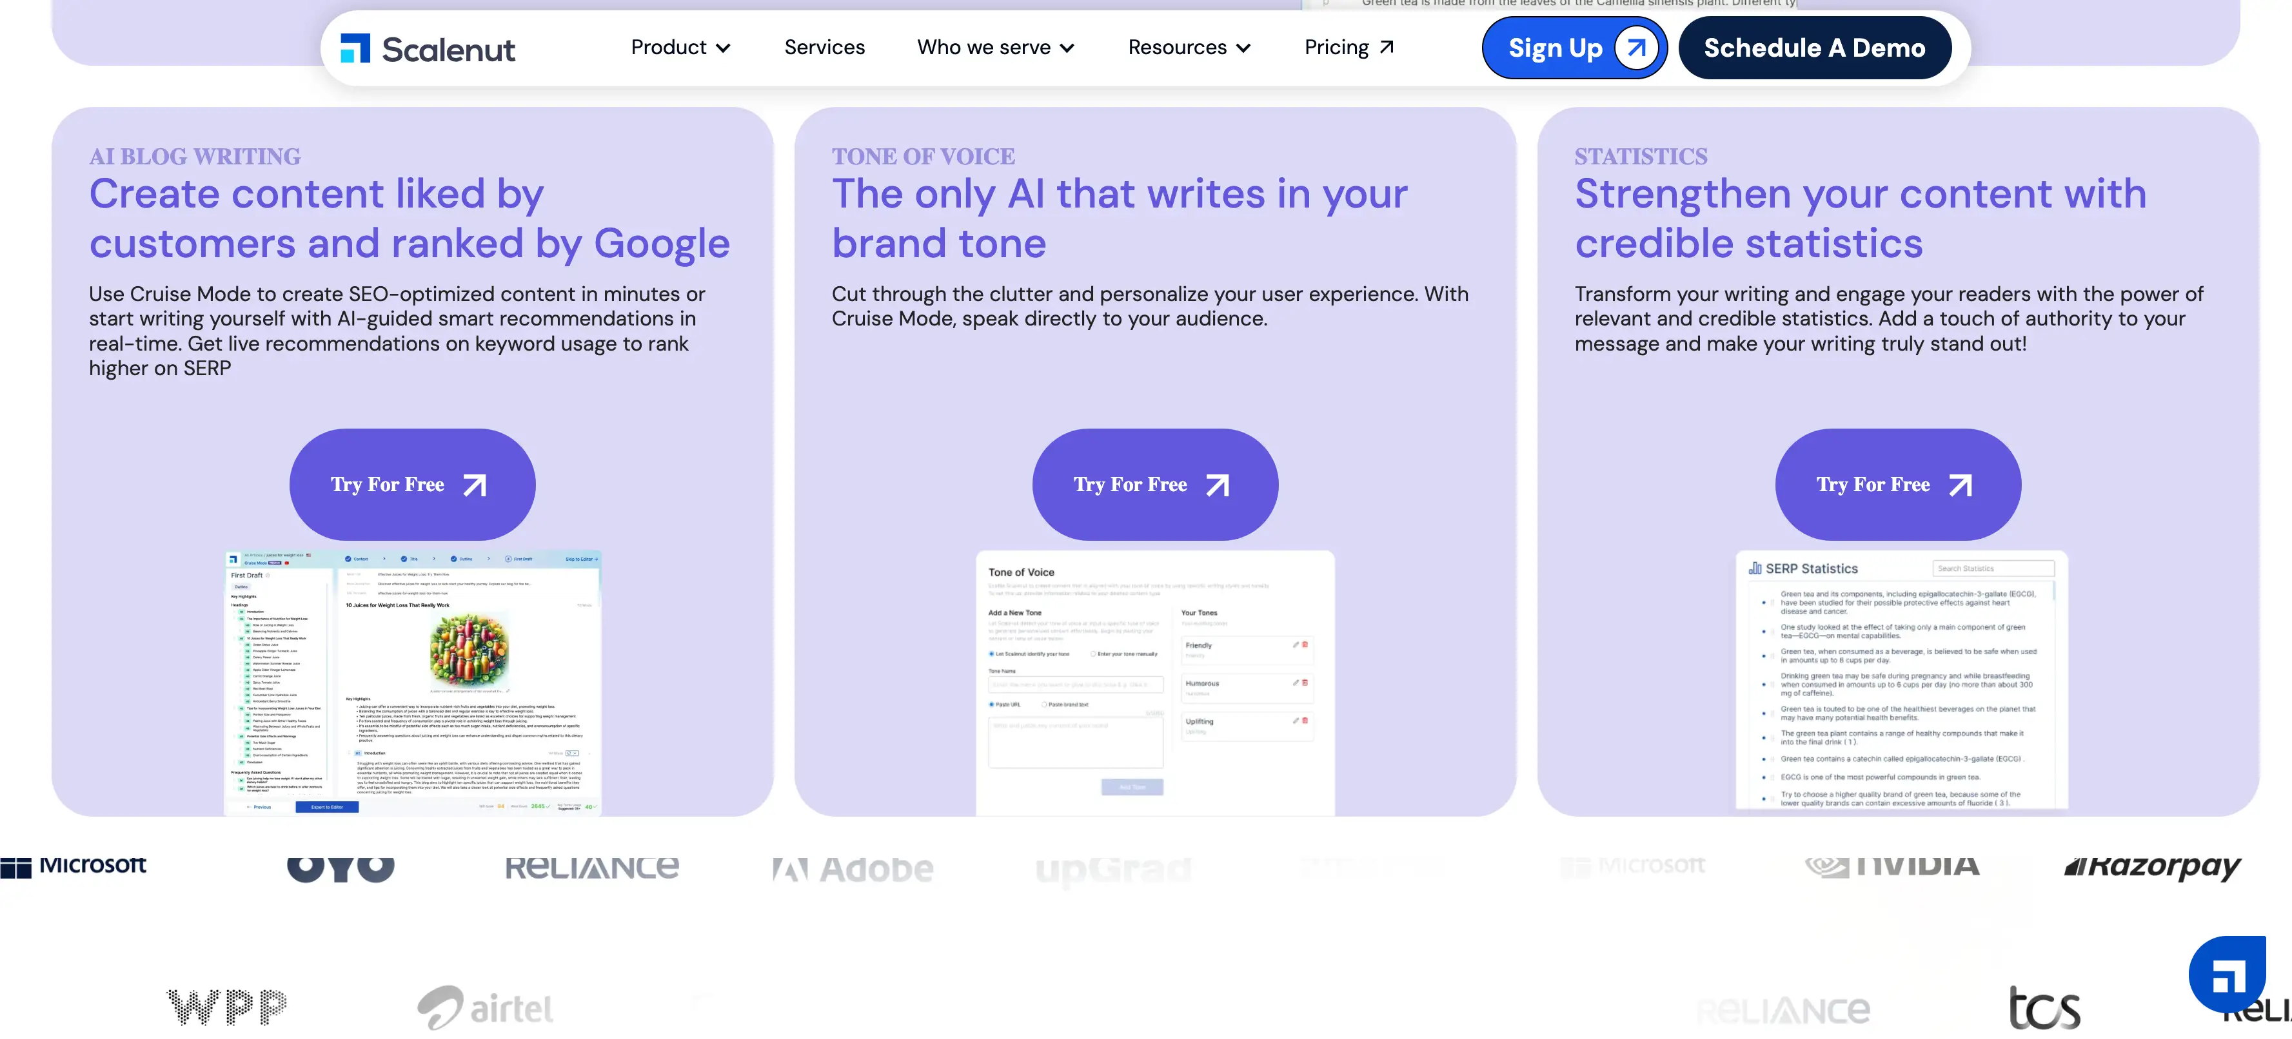Click arrow icon in Statistics' Try For Free

click(x=1961, y=485)
